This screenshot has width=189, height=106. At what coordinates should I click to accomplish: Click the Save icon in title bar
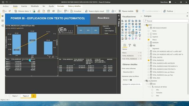3,2
